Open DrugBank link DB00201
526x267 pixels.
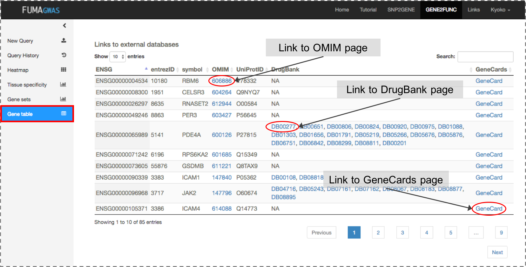click(394, 143)
